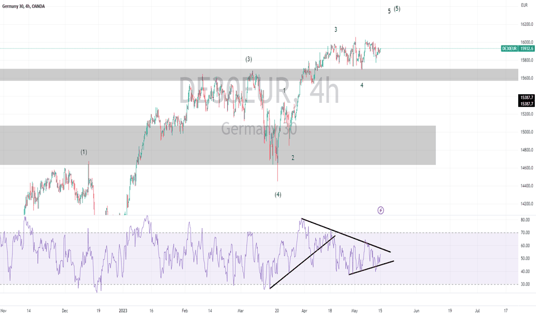
Task: Click the 17 date on time axis
Action: click(x=506, y=311)
